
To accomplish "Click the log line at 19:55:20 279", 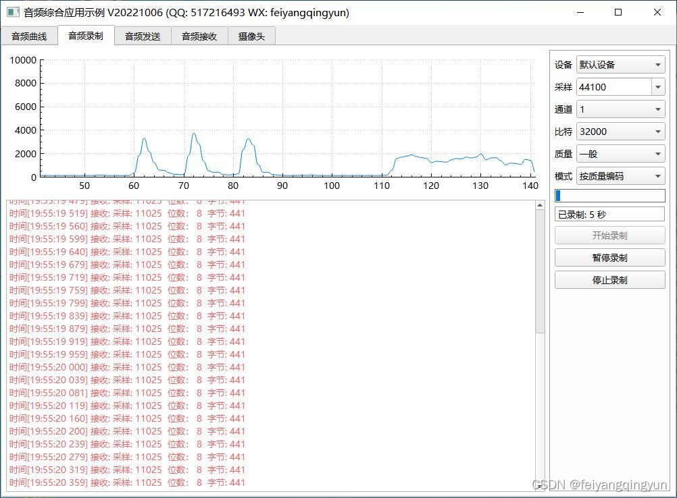I will 128,457.
